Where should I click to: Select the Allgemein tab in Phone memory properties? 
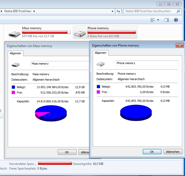pos(100,53)
